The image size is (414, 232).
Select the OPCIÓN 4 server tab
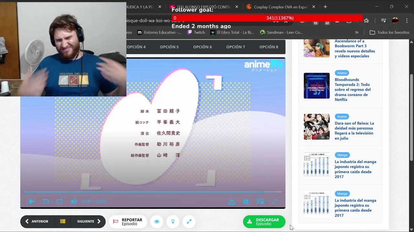[x=136, y=47]
